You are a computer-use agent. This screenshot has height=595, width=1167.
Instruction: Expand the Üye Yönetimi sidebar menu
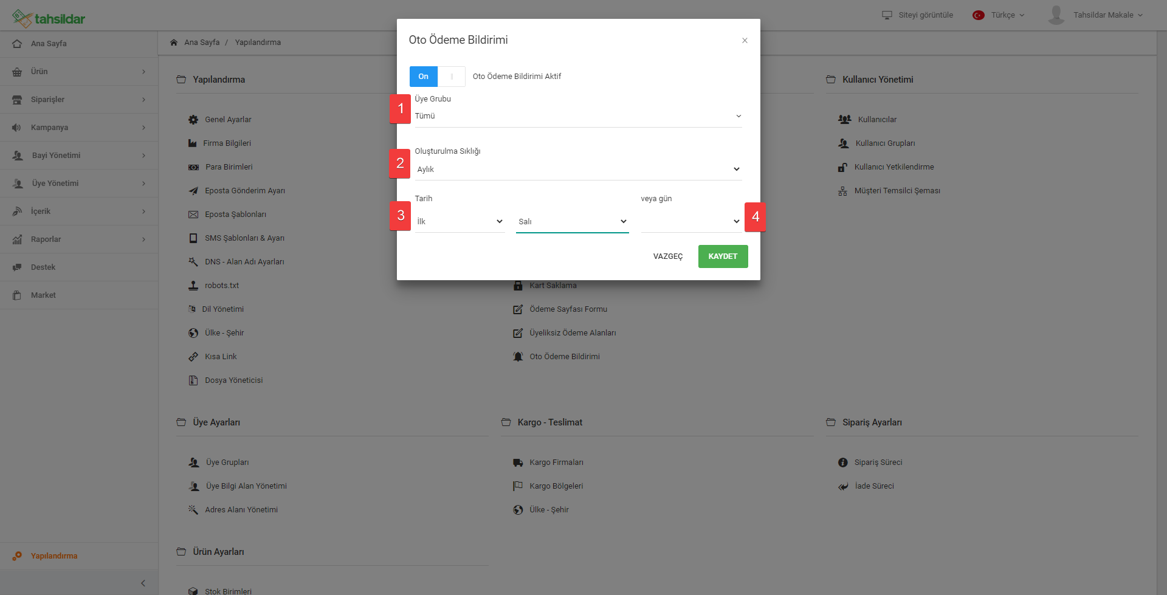tap(79, 184)
